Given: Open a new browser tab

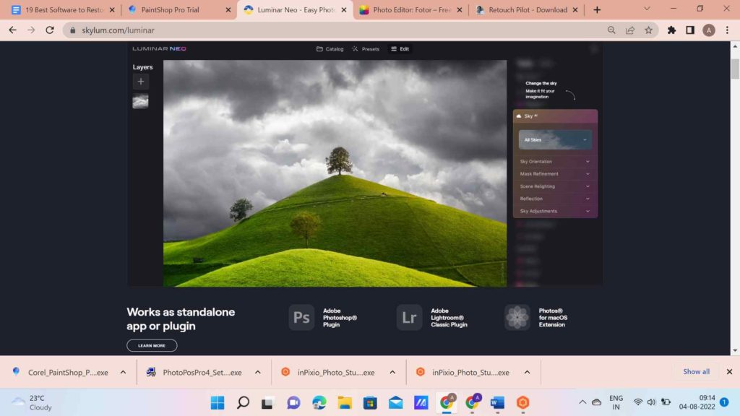Looking at the screenshot, I should [597, 10].
